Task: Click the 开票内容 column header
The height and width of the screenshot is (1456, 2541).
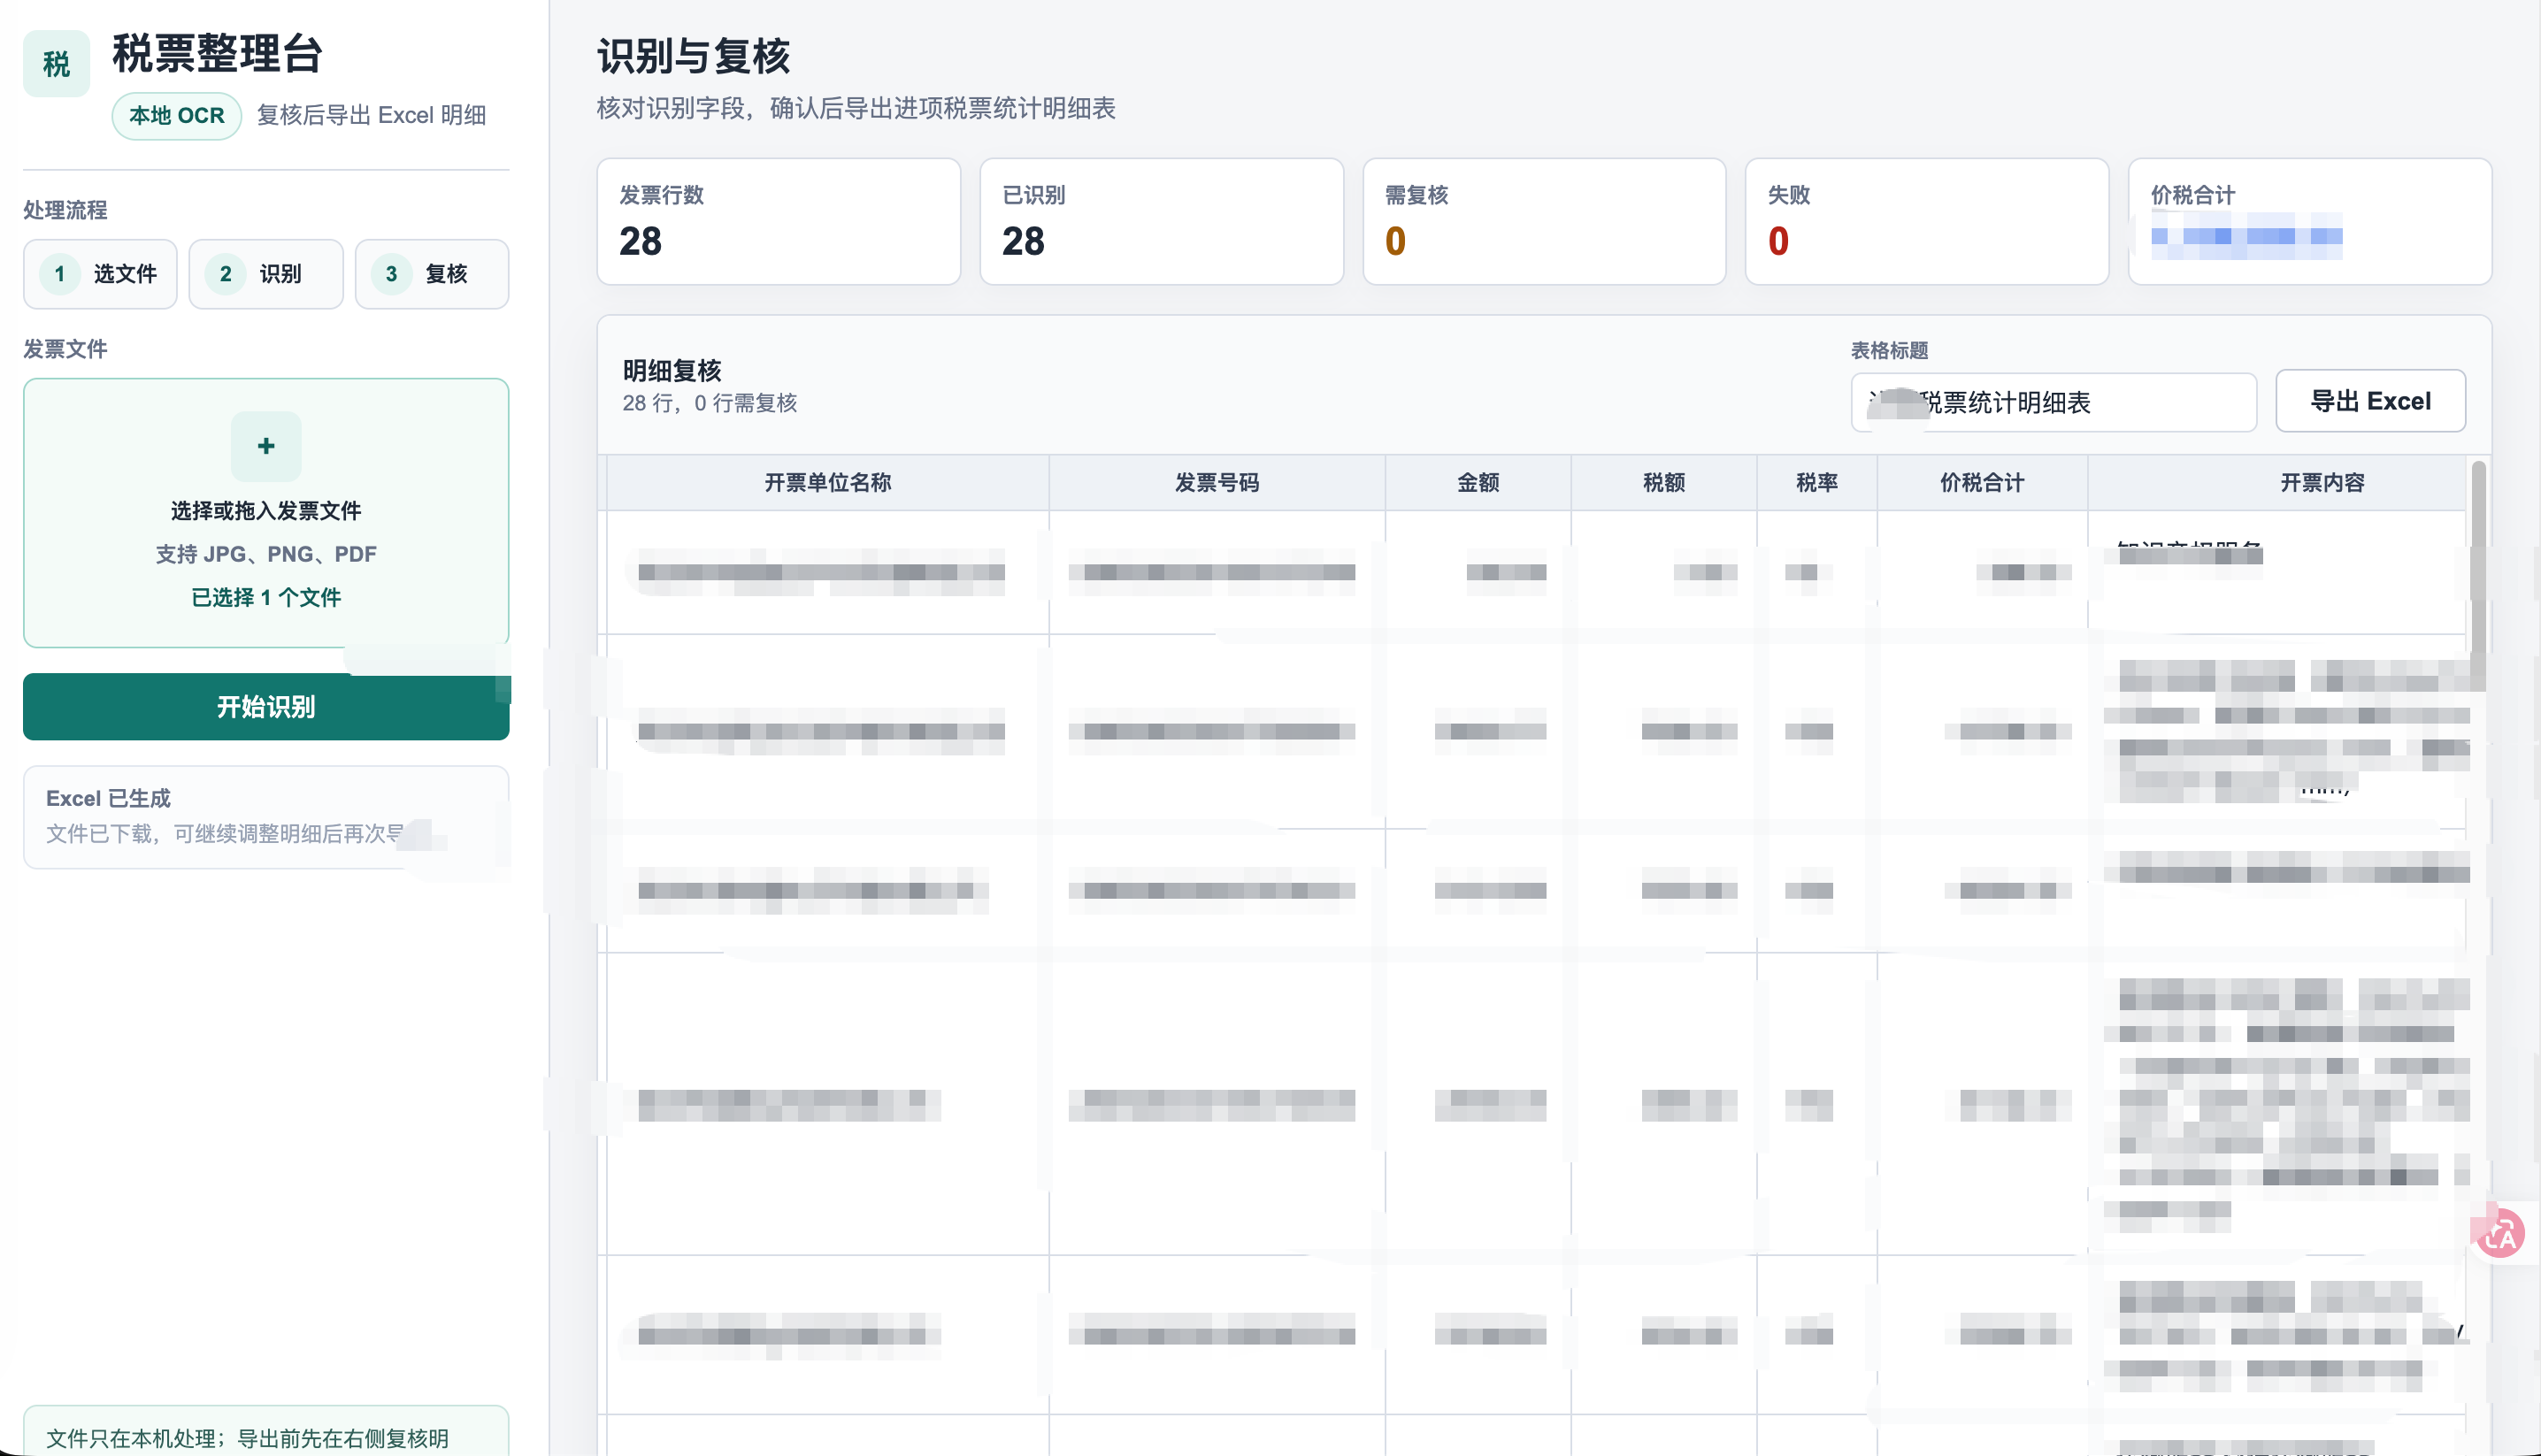Action: click(x=2322, y=483)
